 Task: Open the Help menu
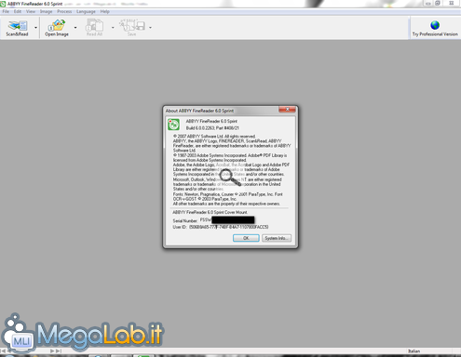[x=105, y=11]
